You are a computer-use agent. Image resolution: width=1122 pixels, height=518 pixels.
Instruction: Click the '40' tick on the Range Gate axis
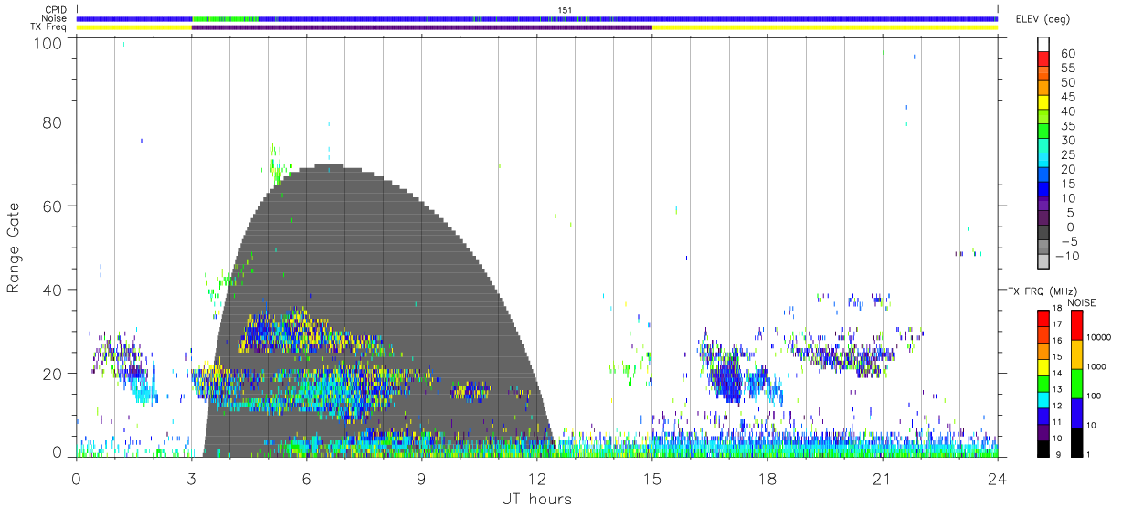[54, 290]
